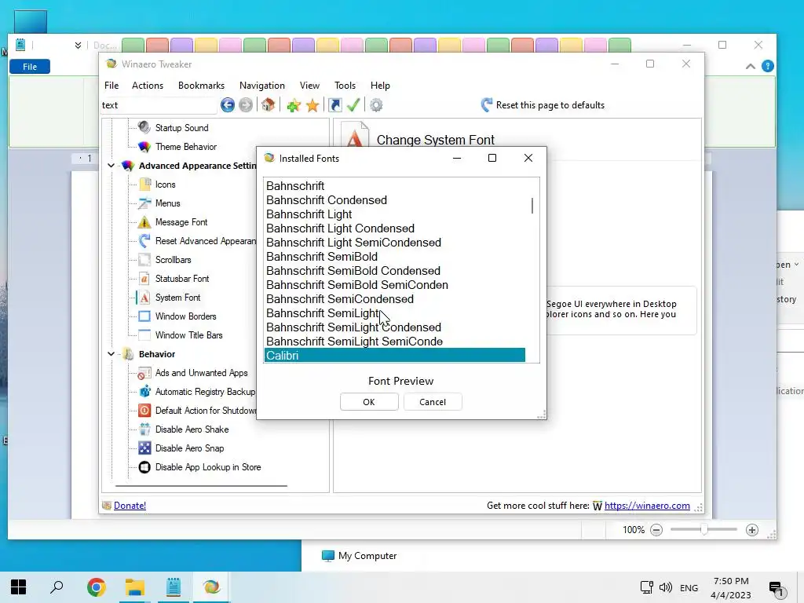Open taskbar search magnifier
Image resolution: width=804 pixels, height=603 pixels.
click(57, 587)
